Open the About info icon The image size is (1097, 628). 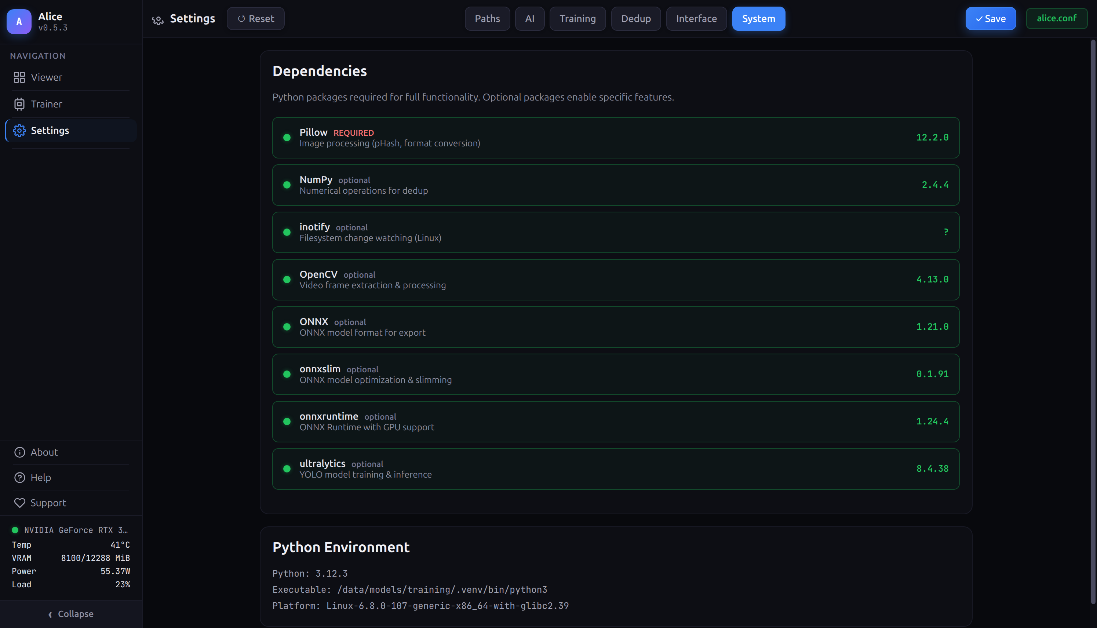(20, 452)
